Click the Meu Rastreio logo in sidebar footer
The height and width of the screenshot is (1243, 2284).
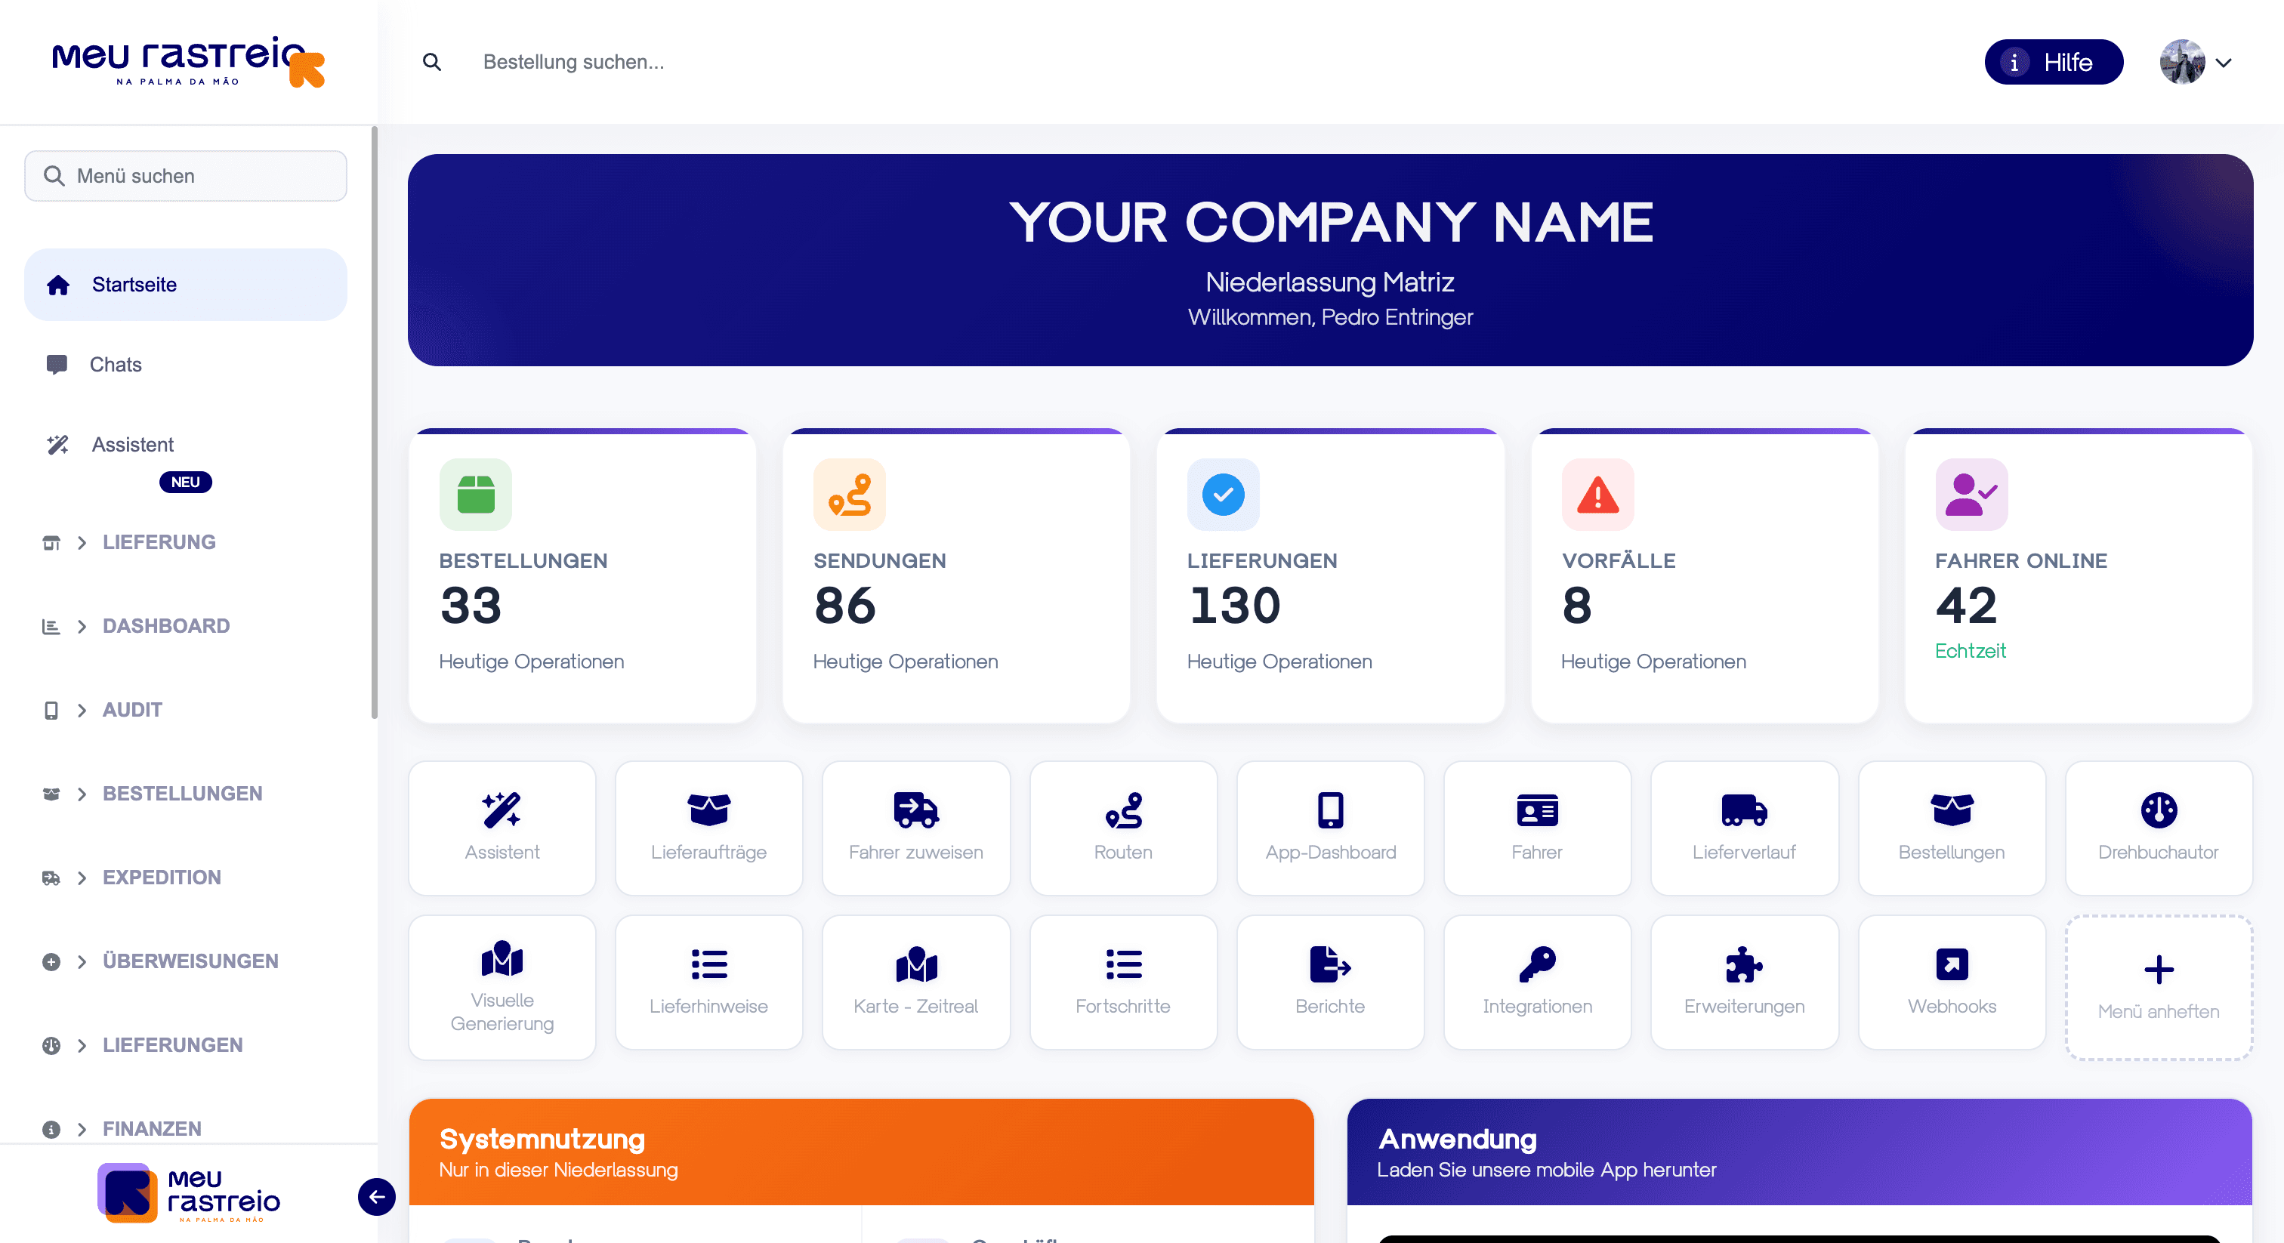[189, 1193]
